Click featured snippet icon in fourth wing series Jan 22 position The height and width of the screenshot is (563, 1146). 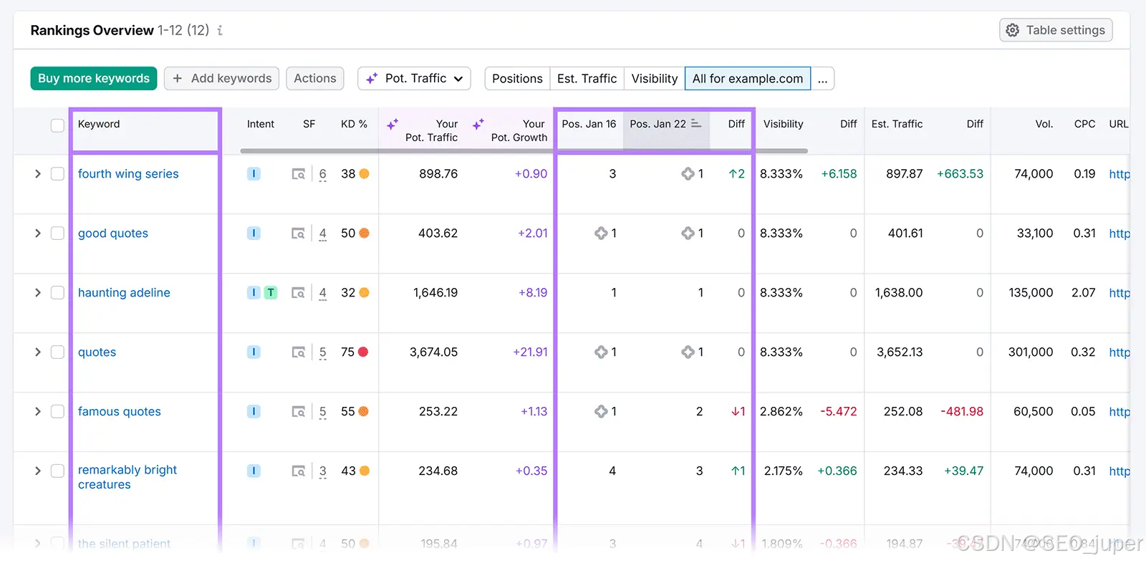[688, 173]
